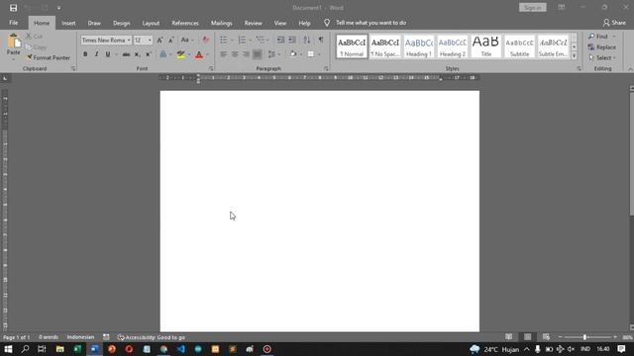Screen dimensions: 634x356
Task: Click the Sort icon
Action: (307, 40)
